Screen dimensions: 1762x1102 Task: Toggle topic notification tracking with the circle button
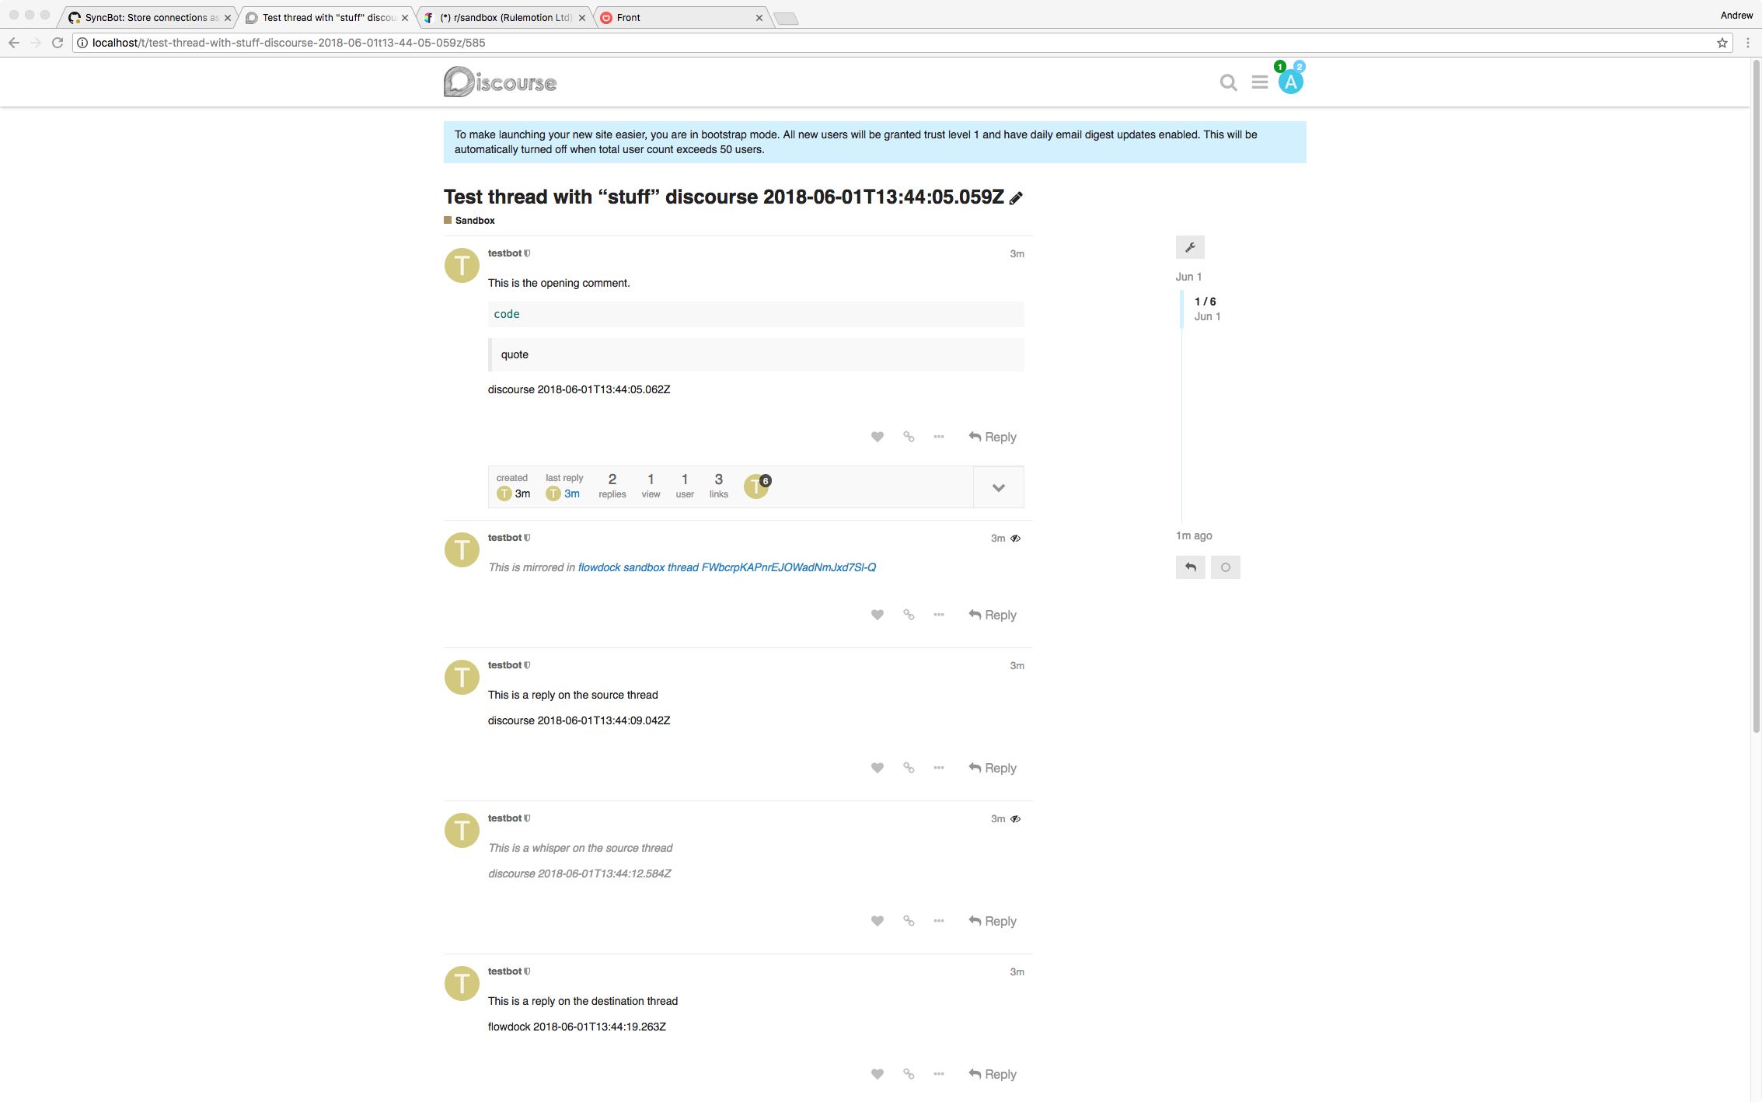[1225, 567]
